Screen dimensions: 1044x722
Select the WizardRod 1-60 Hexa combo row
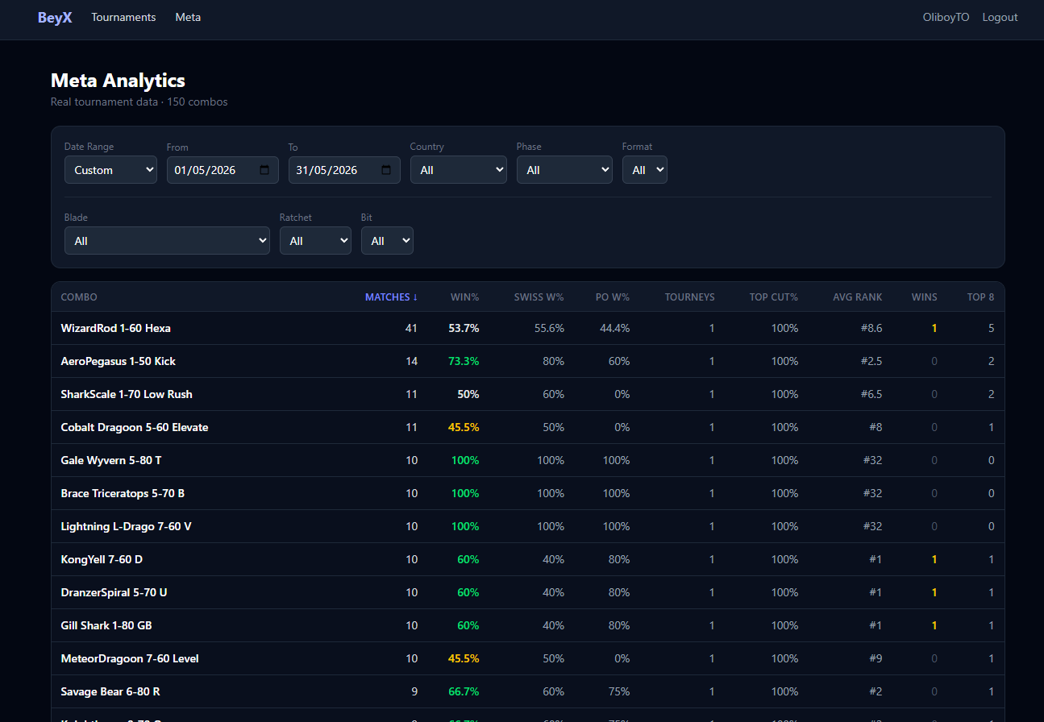(528, 329)
